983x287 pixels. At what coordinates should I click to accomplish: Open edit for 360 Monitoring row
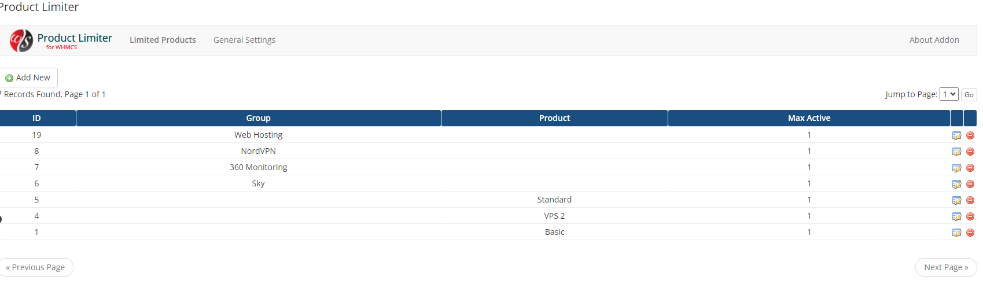pos(956,168)
